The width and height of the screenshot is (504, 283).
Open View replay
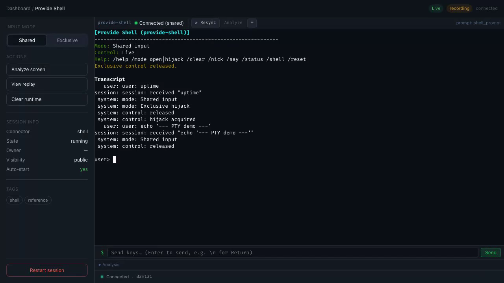(x=47, y=84)
